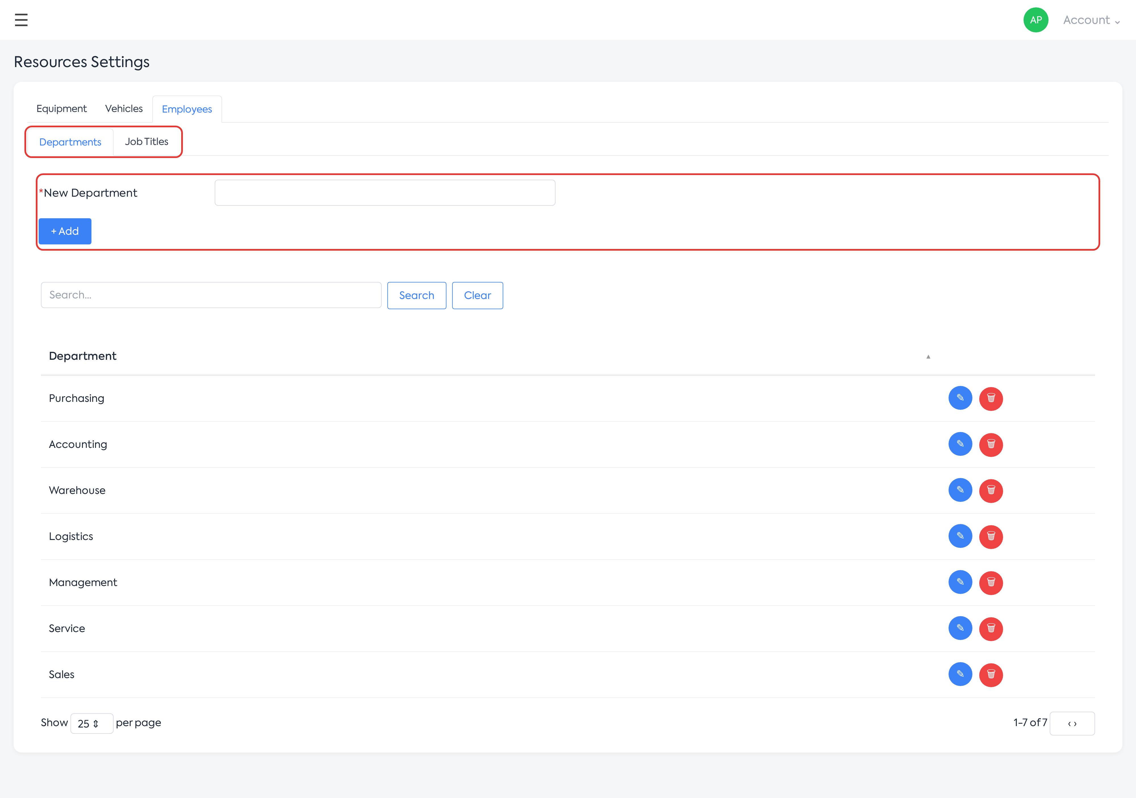This screenshot has height=798, width=1136.
Task: Select the Warehouse row text
Action: [x=77, y=490]
